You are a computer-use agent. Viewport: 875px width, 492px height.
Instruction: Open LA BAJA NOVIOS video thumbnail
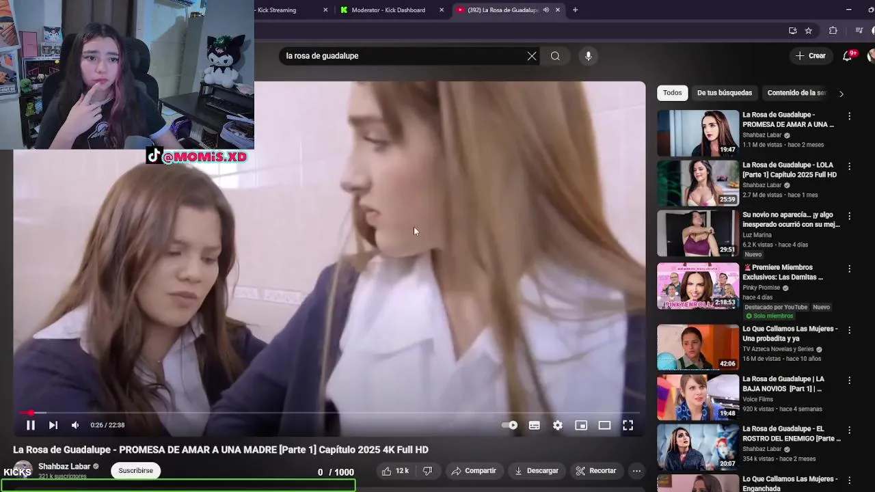698,397
